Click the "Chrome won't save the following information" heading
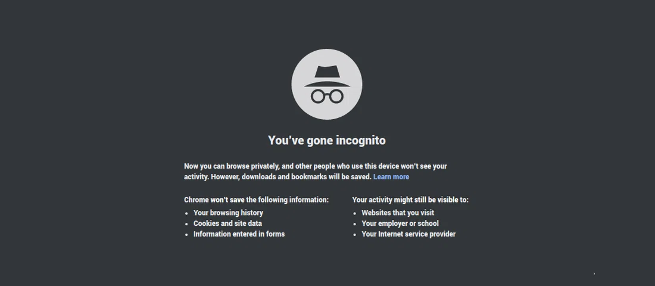 [x=256, y=200]
